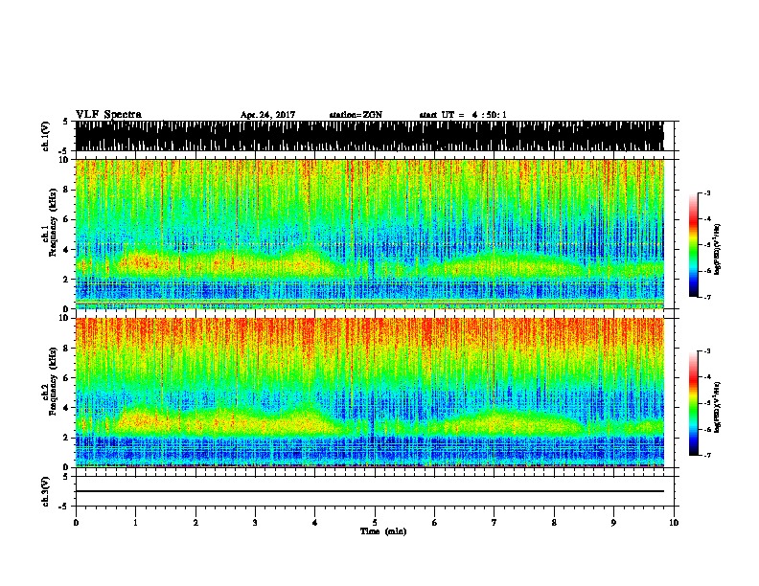Click tick label 7 on the time axis
The image size is (759, 586).
[494, 522]
